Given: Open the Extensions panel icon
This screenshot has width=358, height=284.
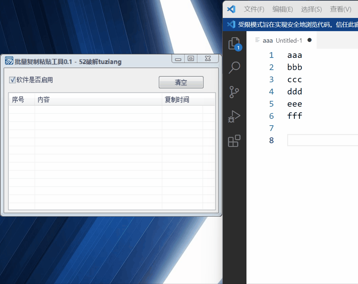Looking at the screenshot, I should click(234, 141).
